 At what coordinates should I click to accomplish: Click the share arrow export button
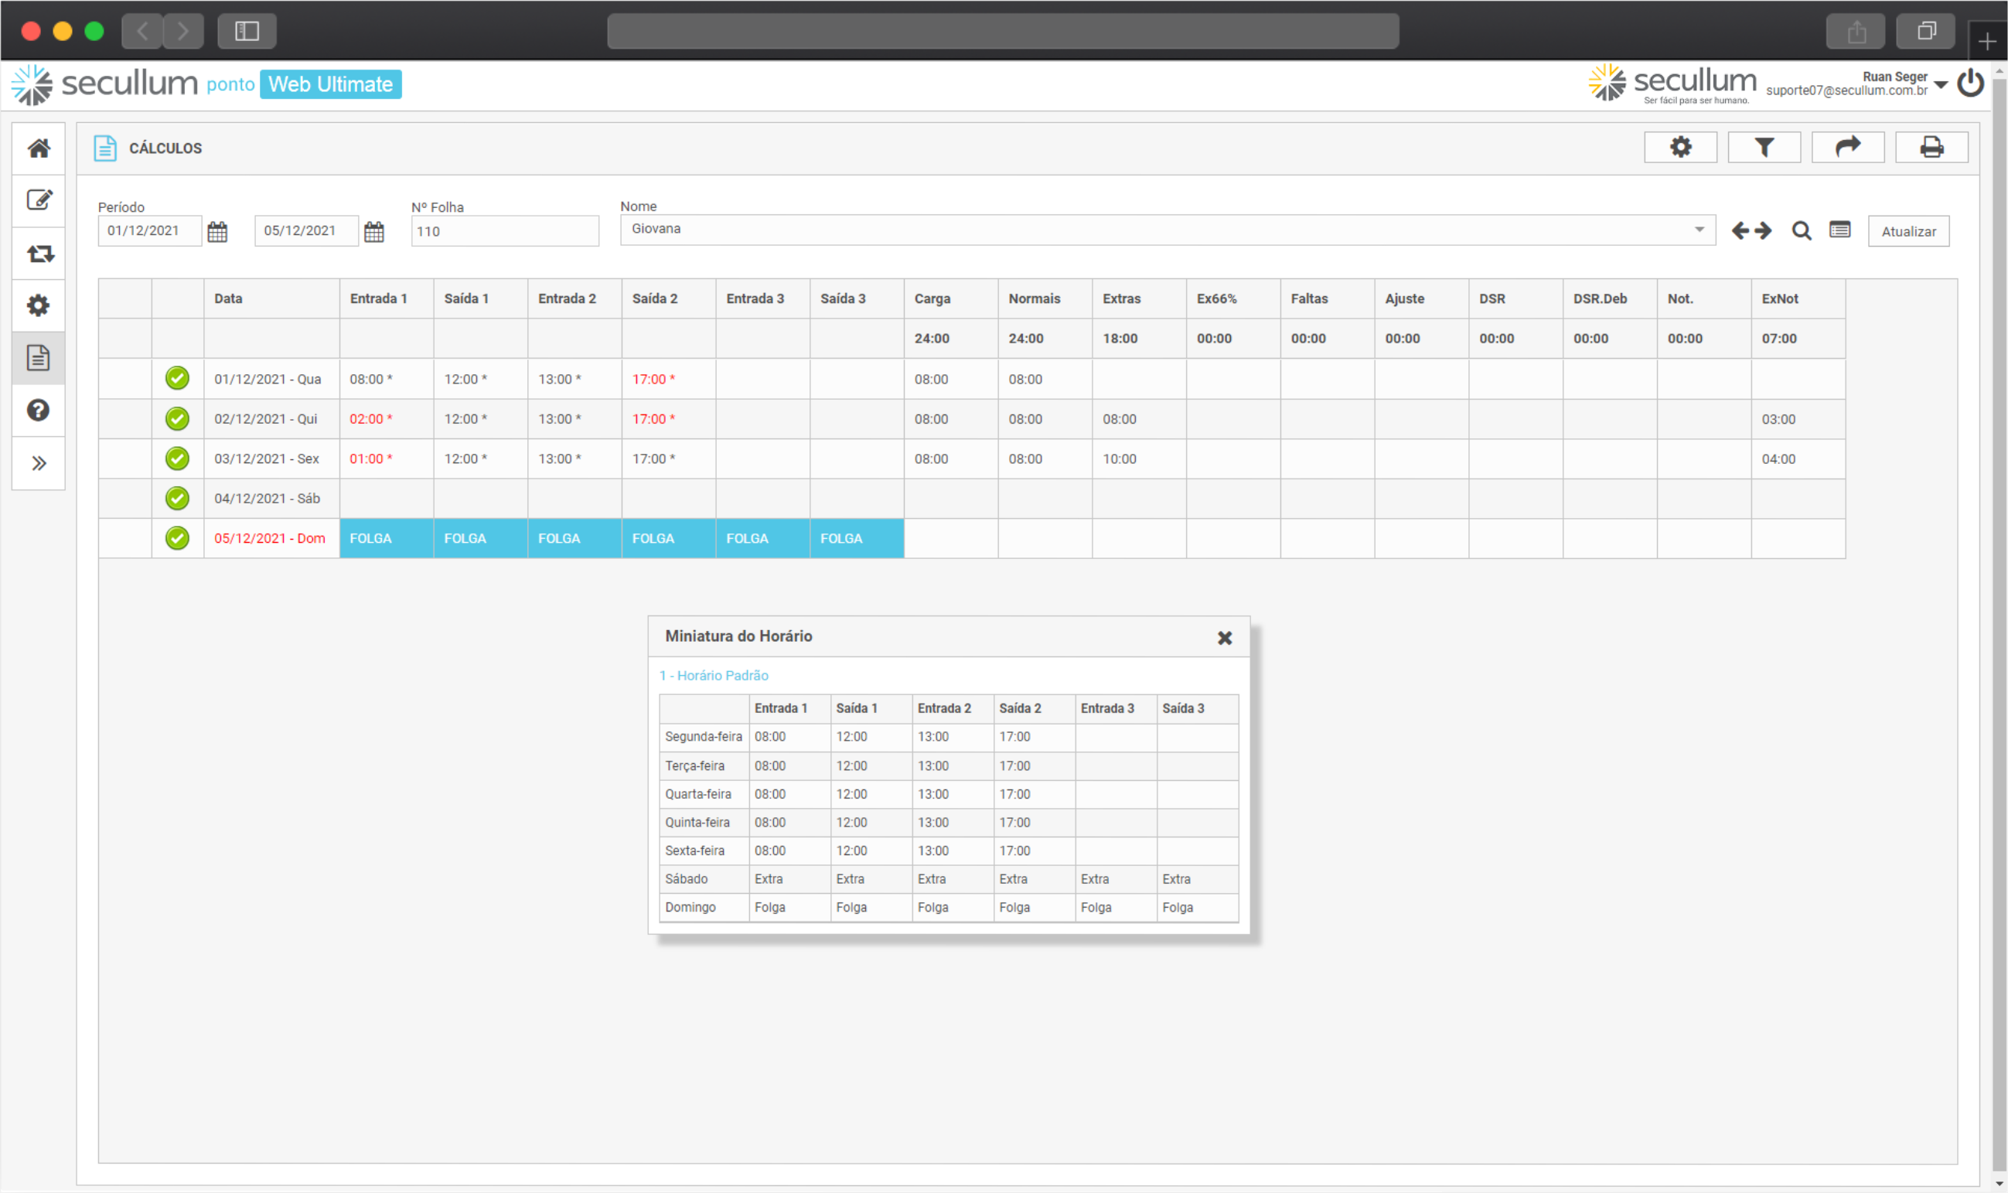click(1847, 148)
